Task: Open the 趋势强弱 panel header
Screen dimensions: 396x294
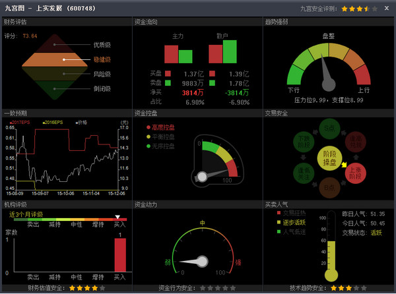Action: pos(277,21)
